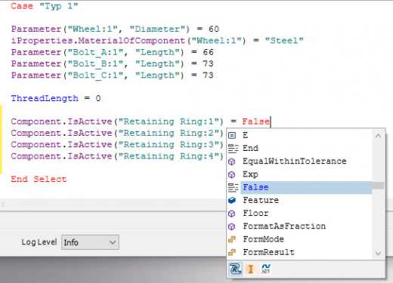Click the End Select statement line
This screenshot has width=393, height=283.
coord(39,179)
